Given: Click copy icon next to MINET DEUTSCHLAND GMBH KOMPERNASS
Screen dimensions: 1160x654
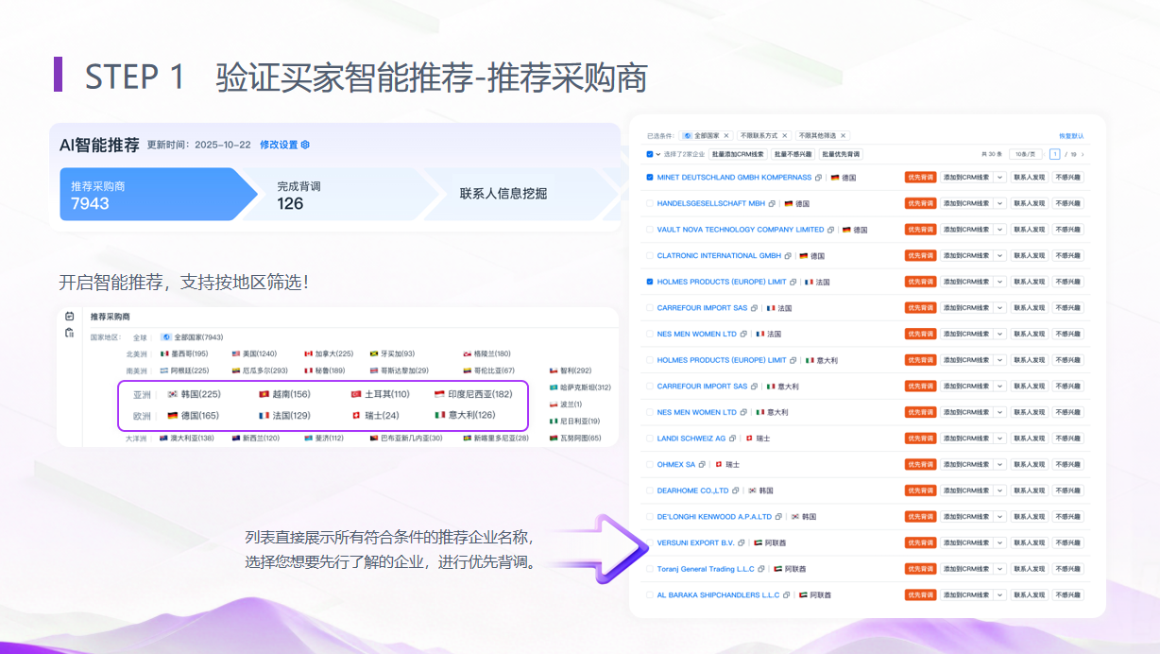Looking at the screenshot, I should [x=819, y=178].
